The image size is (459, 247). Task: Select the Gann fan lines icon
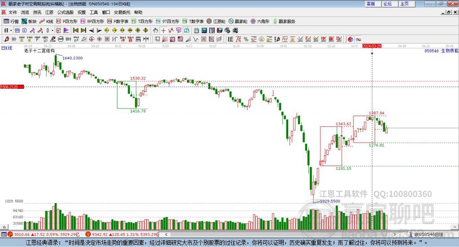coord(165,39)
